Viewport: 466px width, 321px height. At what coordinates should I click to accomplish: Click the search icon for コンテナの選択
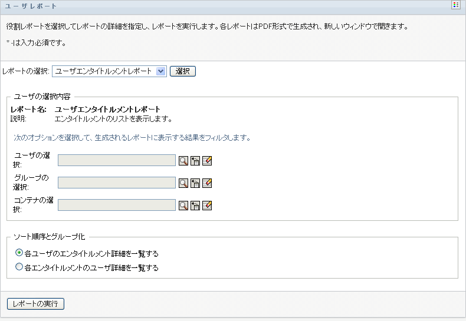tap(183, 206)
